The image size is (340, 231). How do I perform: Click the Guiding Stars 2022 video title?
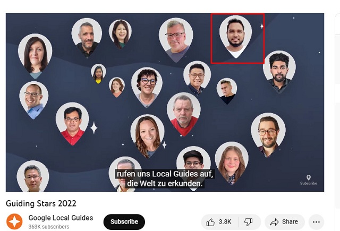point(41,203)
